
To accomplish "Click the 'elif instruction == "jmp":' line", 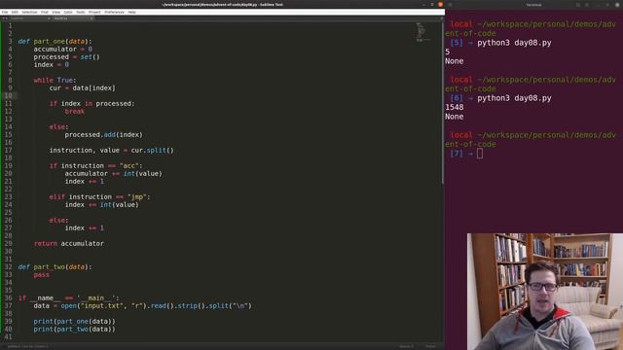I will 99,196.
